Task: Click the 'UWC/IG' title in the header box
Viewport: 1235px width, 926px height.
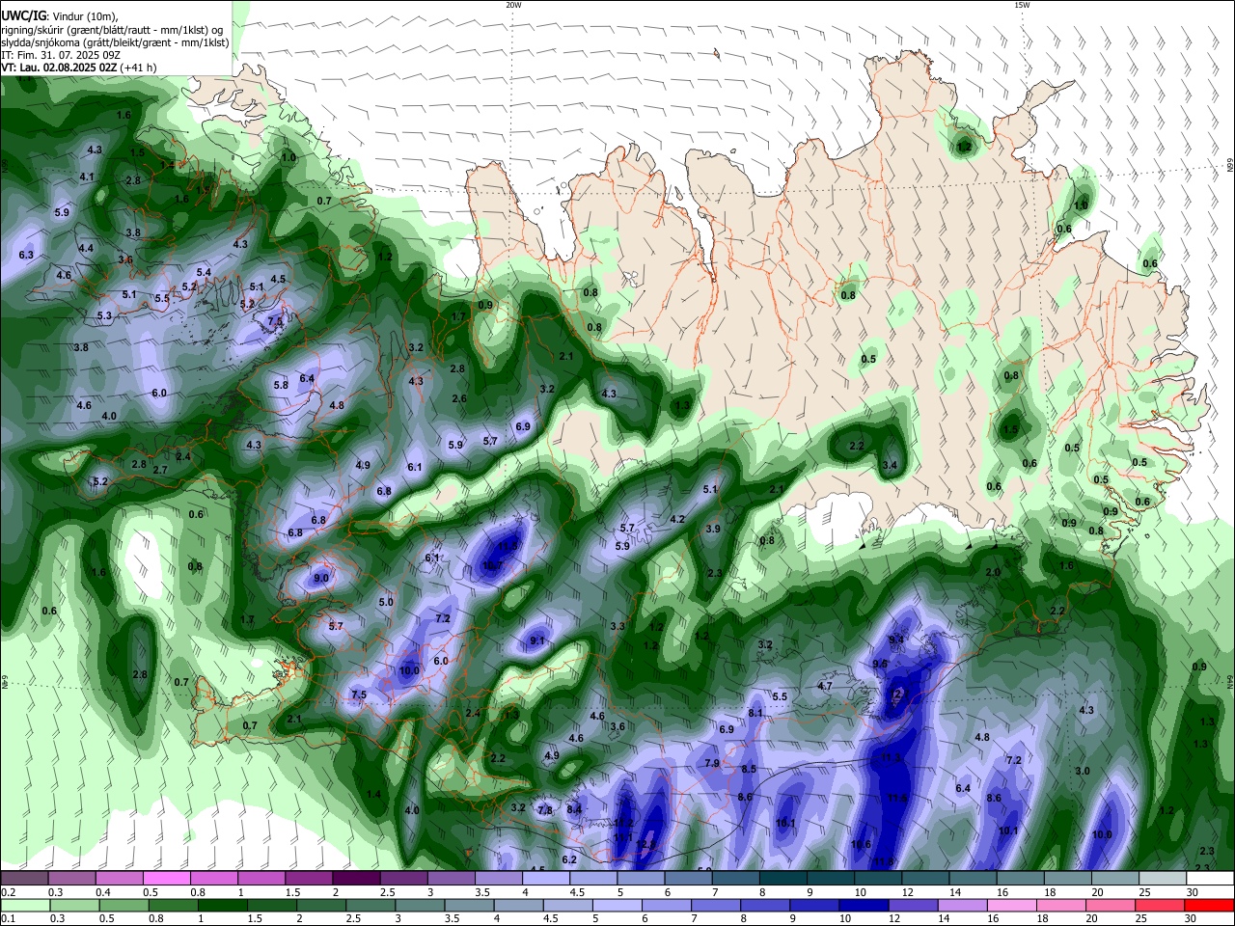Action: click(x=23, y=15)
